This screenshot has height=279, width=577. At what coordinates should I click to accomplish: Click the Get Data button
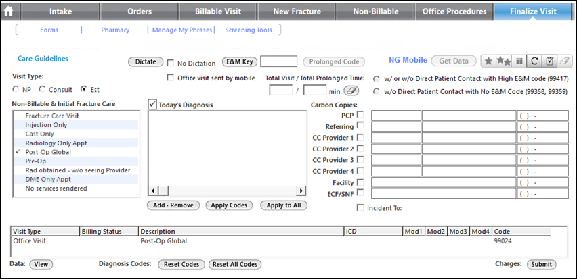click(453, 61)
